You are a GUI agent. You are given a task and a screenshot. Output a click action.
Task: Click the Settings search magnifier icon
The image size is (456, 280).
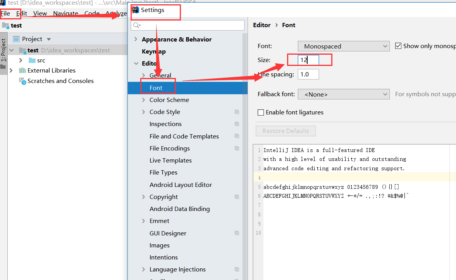(x=137, y=26)
